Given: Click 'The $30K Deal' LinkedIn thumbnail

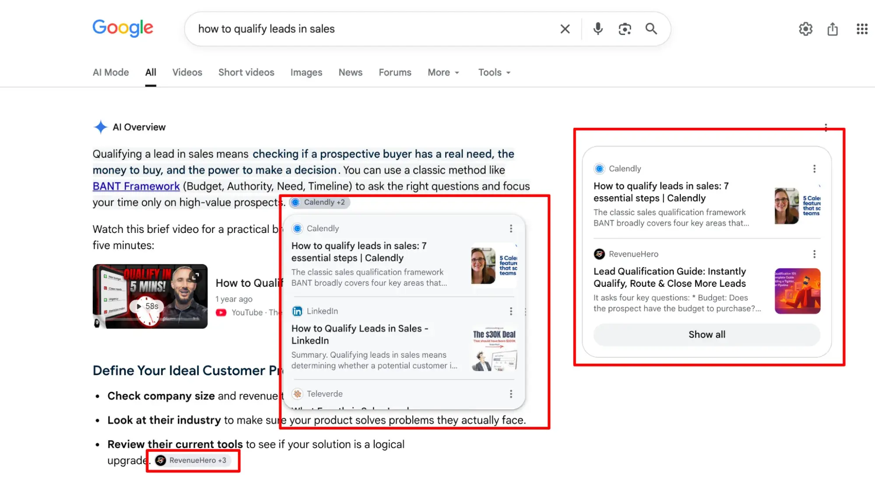Looking at the screenshot, I should point(494,349).
